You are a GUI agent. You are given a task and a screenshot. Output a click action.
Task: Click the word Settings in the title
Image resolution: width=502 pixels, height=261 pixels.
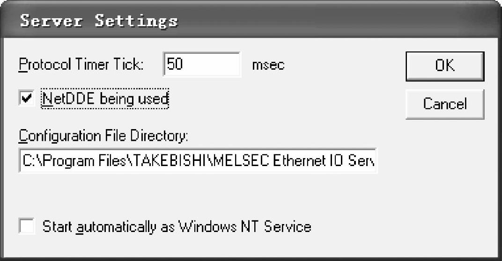(x=136, y=21)
